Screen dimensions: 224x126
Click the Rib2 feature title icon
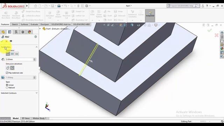[2, 37]
